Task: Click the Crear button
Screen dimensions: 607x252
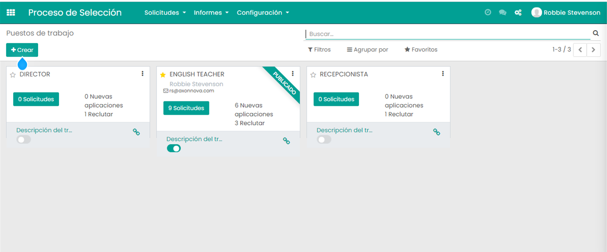Action: (22, 50)
